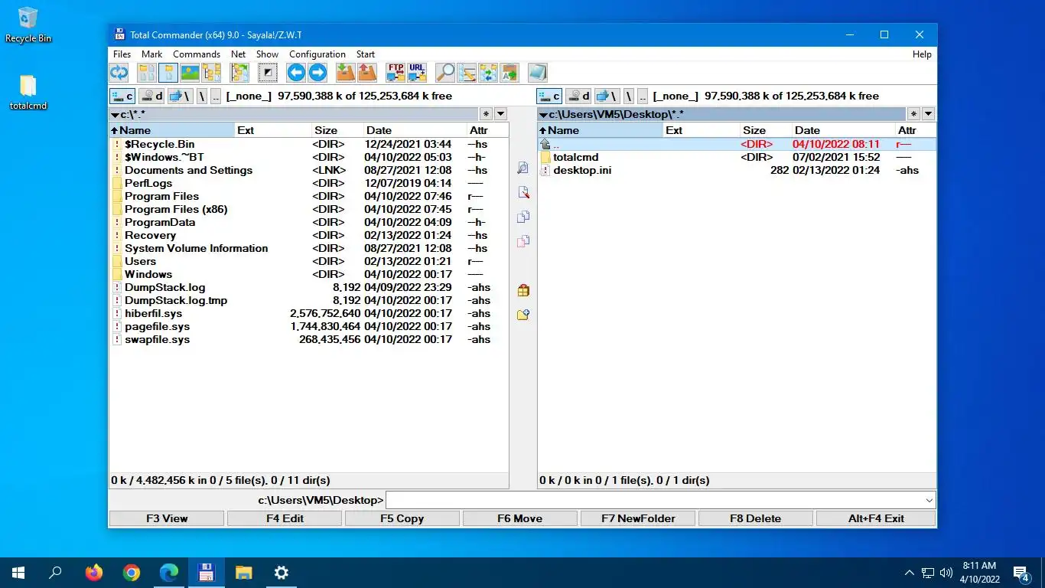The width and height of the screenshot is (1045, 588).
Task: Select drive d in the left panel
Action: (x=152, y=96)
